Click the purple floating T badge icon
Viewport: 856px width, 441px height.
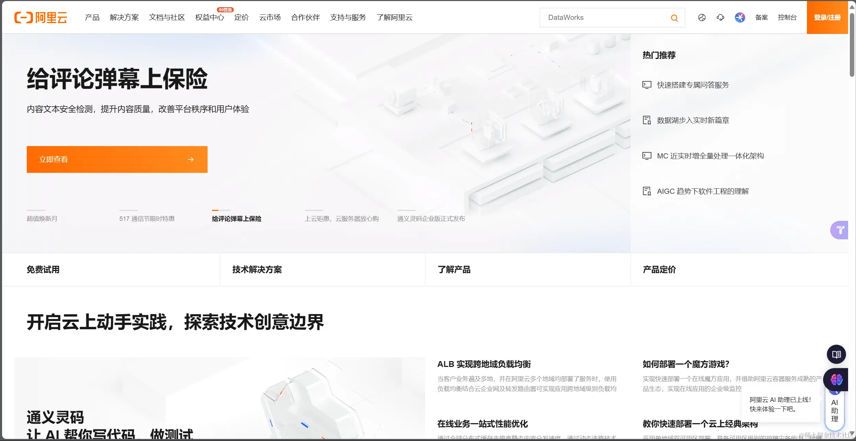840,230
